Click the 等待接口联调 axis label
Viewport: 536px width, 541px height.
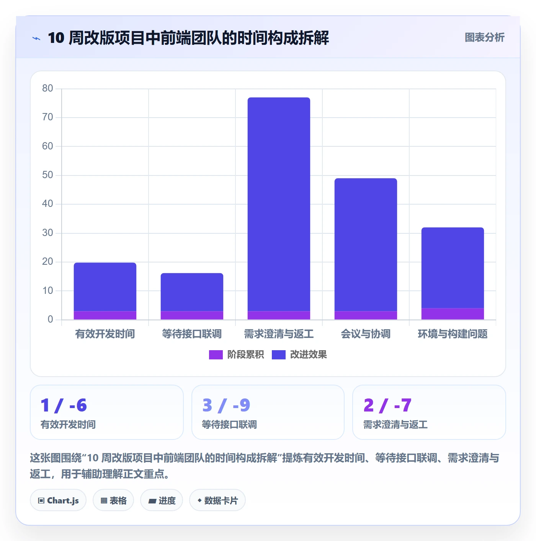pyautogui.click(x=192, y=334)
